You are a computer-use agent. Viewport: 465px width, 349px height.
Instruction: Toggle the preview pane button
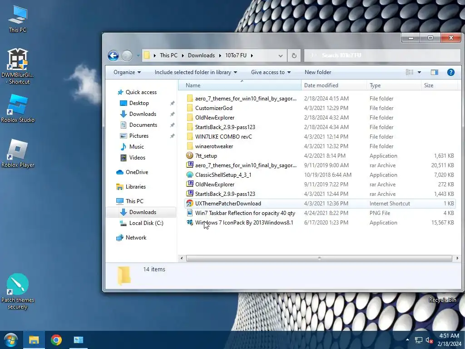[x=435, y=72]
